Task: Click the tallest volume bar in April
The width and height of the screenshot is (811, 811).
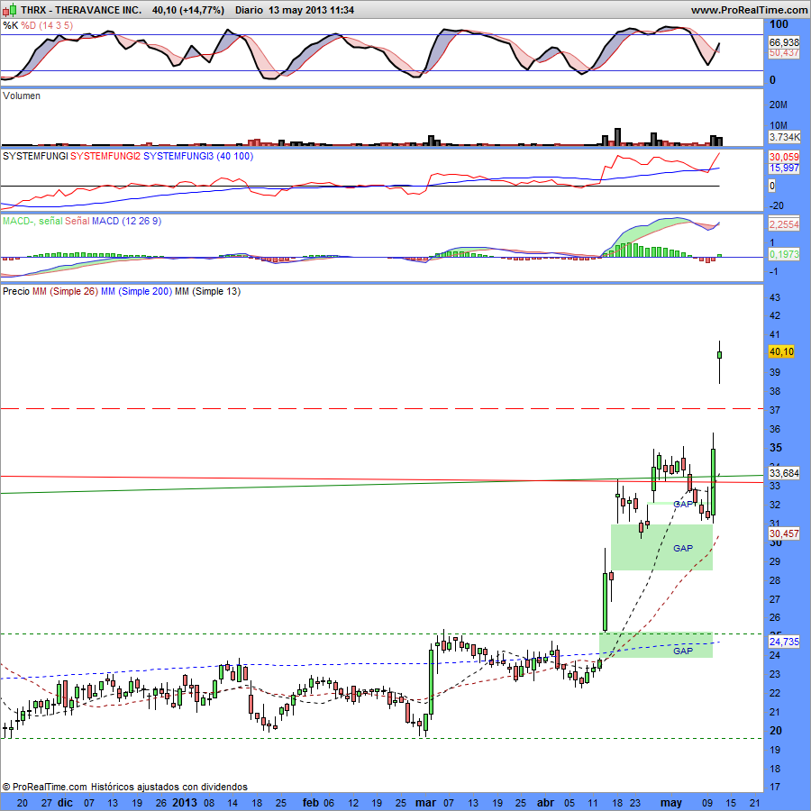Action: tap(617, 137)
